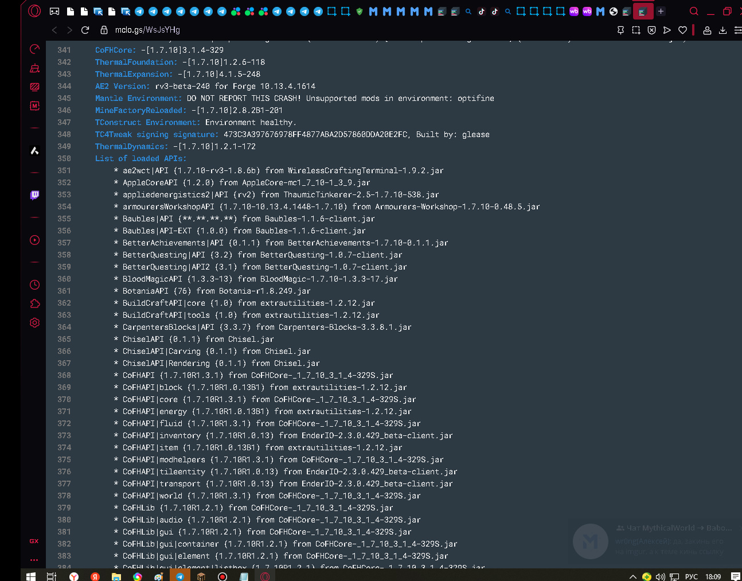Image resolution: width=742 pixels, height=581 pixels.
Task: Click the GX logo at sidebar bottom
Action: click(34, 541)
